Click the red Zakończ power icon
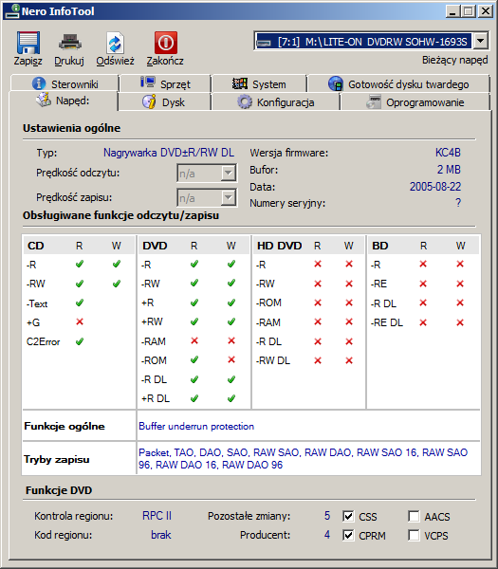Viewport: 498px width, 569px height. 166,43
